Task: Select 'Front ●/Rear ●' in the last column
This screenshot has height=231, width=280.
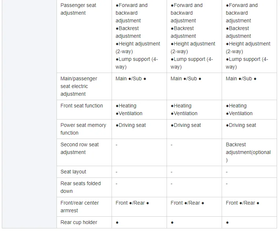Action: click(x=242, y=203)
